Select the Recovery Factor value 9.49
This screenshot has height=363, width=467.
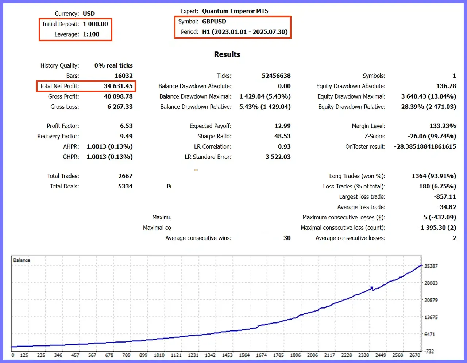[126, 136]
